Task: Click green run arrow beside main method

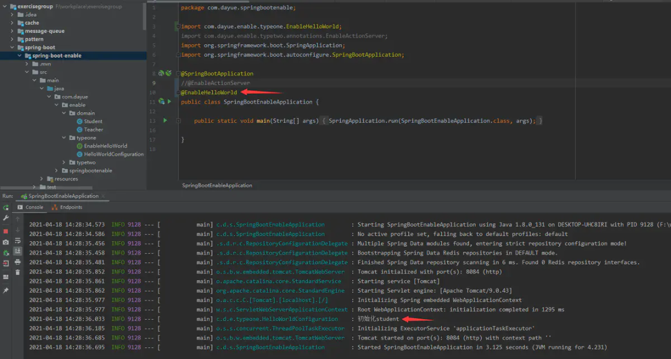Action: (165, 120)
